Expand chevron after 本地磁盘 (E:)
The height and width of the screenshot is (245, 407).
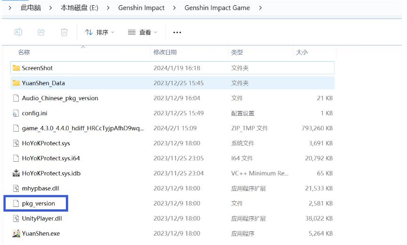click(x=108, y=8)
